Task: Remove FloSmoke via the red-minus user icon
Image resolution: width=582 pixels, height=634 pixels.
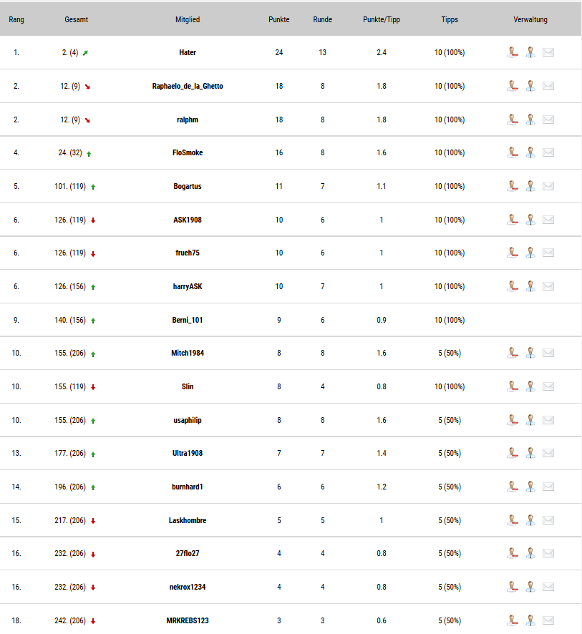Action: (x=513, y=152)
